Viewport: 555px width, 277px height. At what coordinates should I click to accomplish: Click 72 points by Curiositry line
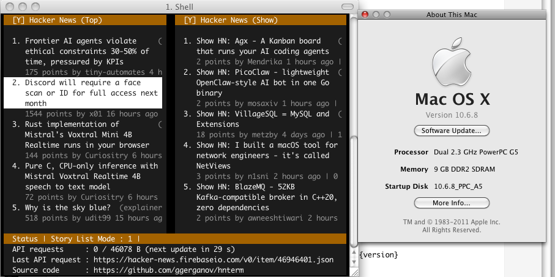91,197
